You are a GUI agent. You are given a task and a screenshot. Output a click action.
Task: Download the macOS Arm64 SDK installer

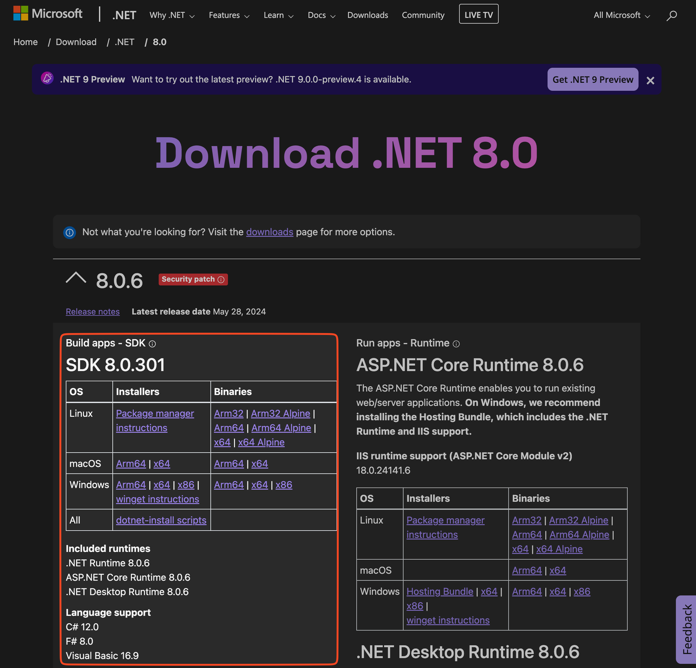point(130,463)
